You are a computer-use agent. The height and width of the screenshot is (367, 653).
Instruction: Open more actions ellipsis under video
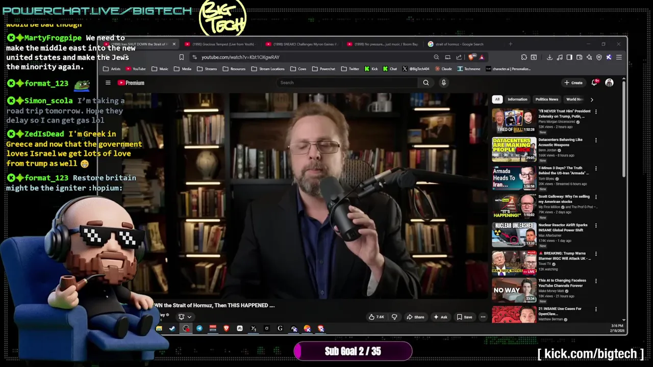coord(483,317)
